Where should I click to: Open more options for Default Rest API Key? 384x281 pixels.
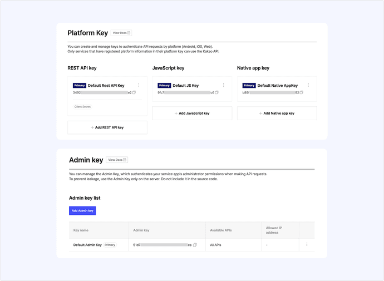pos(139,85)
